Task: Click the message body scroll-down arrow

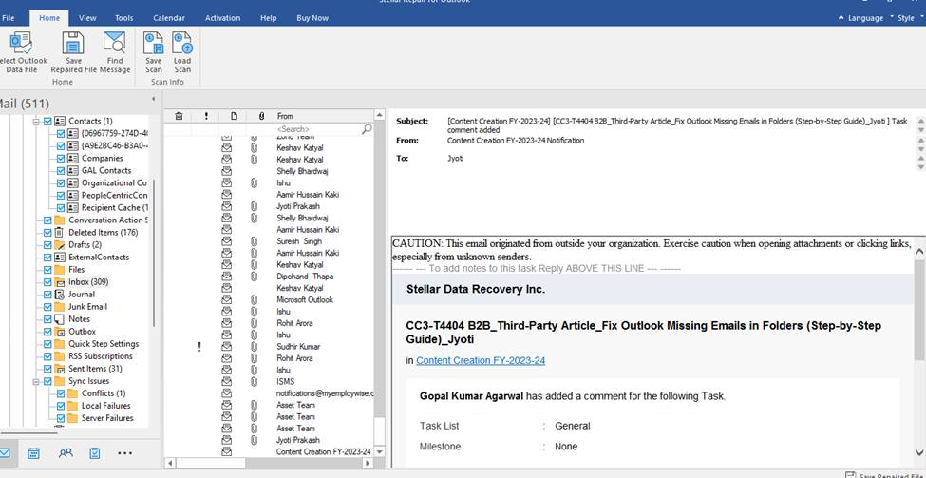Action: pos(919,452)
